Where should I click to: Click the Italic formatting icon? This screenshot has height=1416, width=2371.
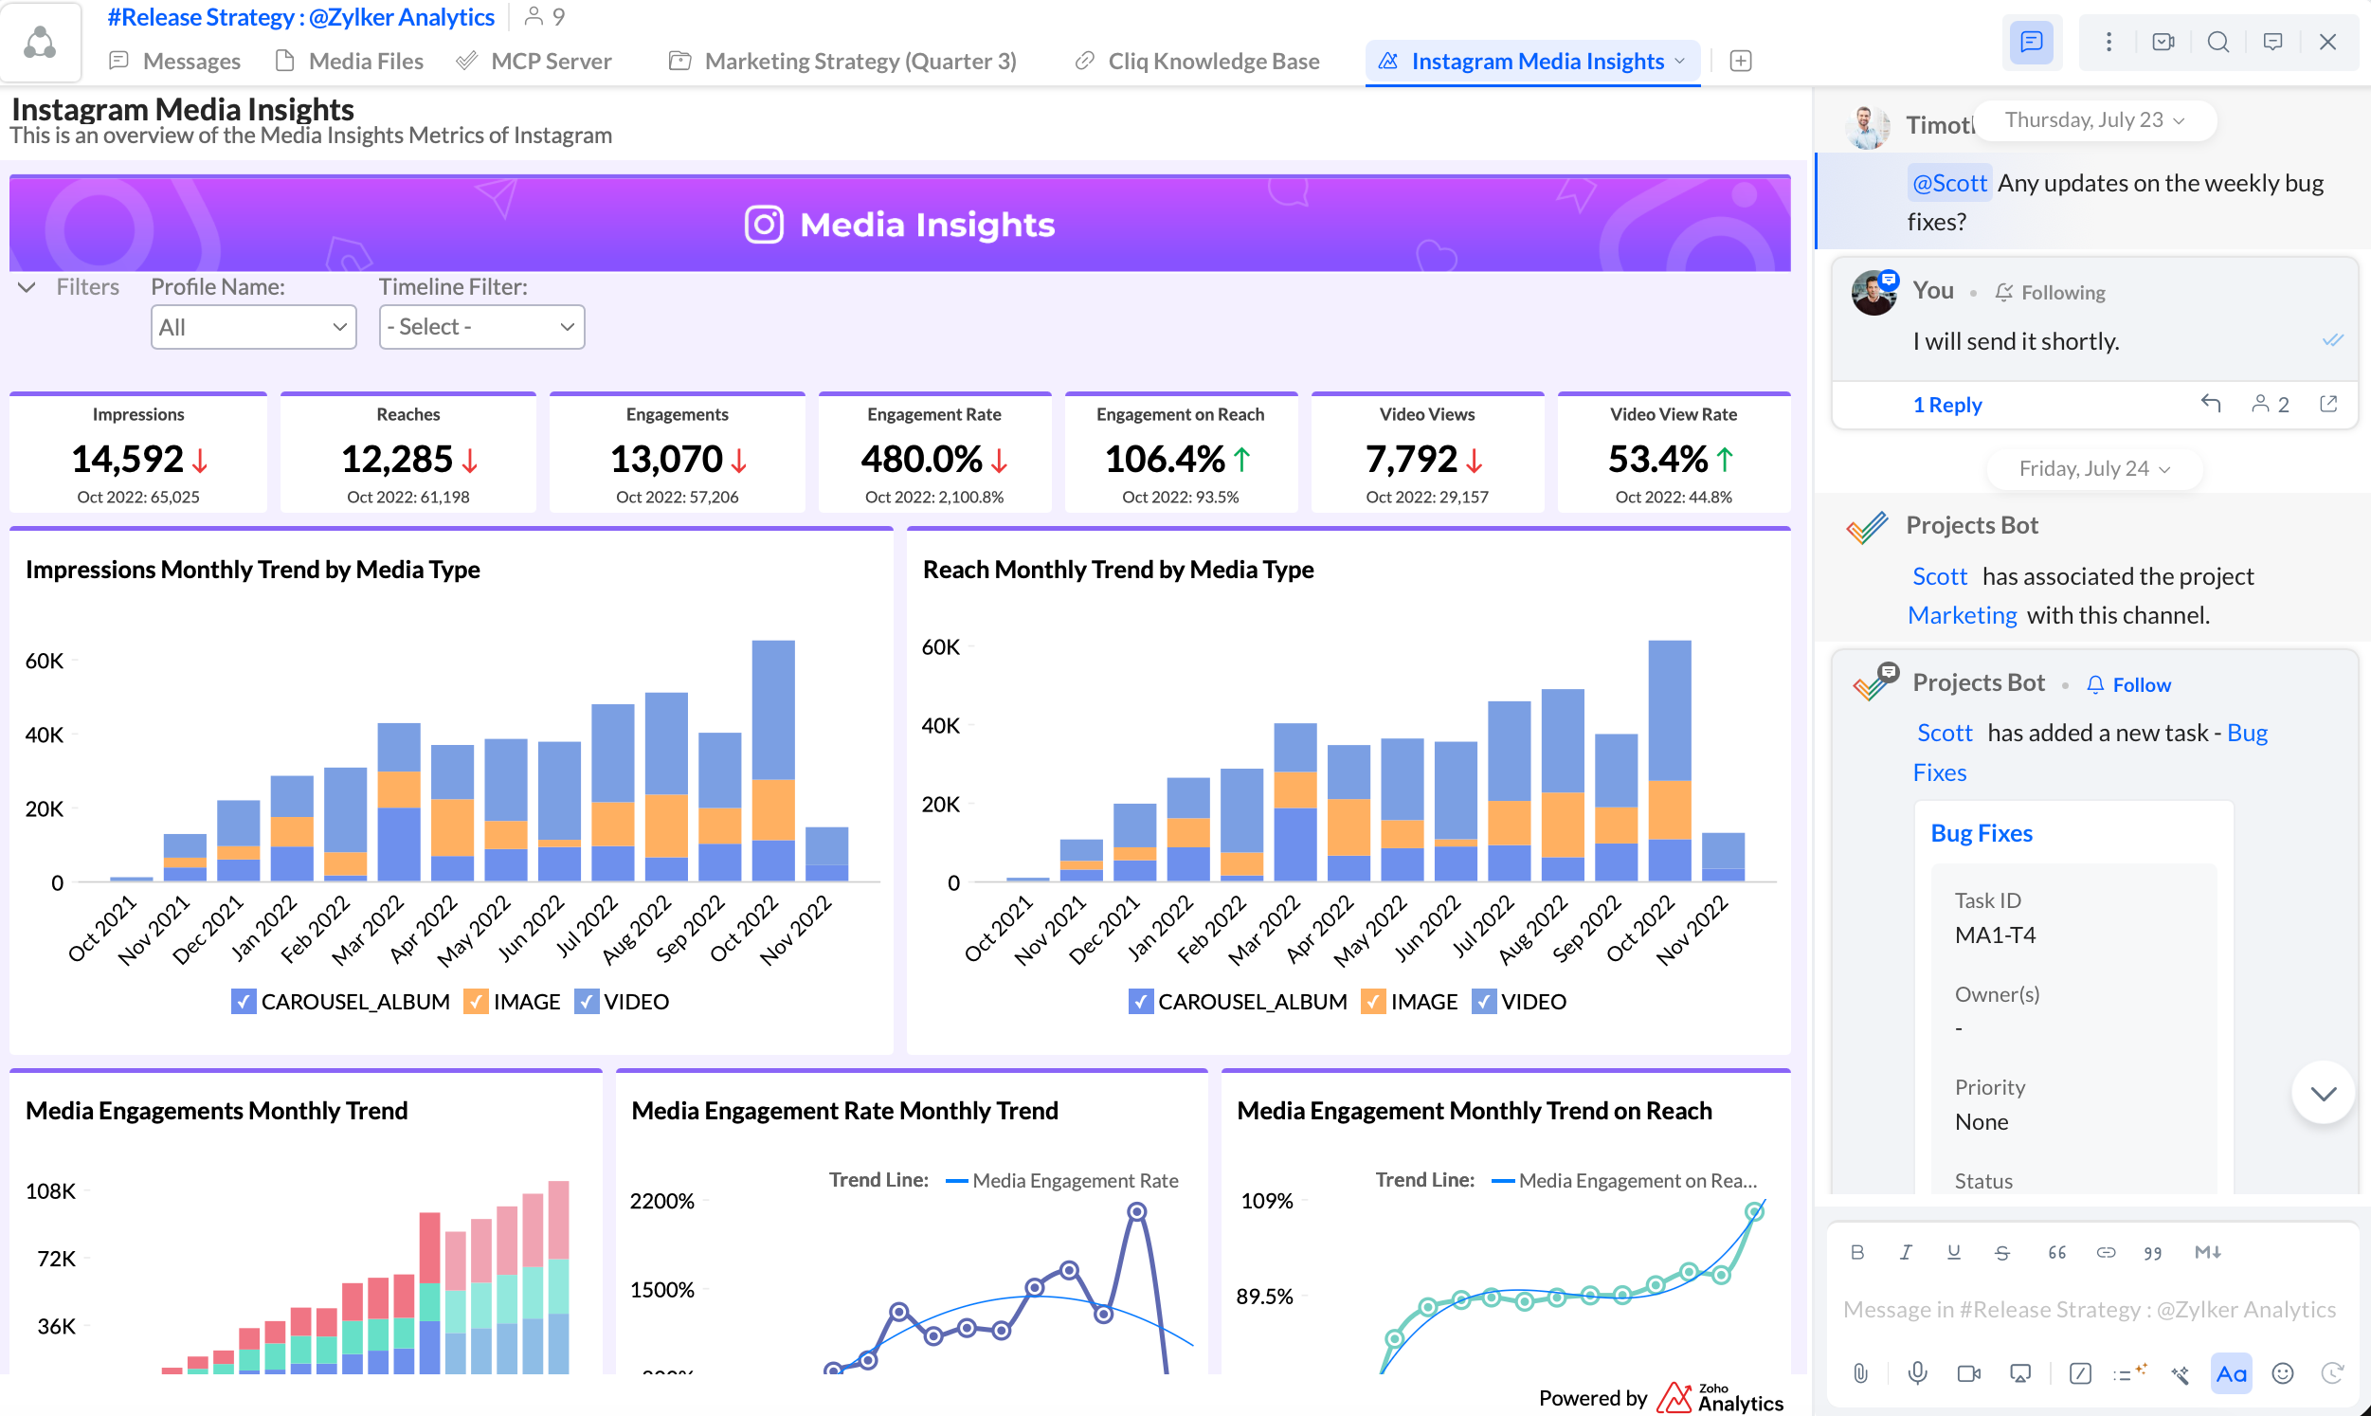pos(1905,1252)
